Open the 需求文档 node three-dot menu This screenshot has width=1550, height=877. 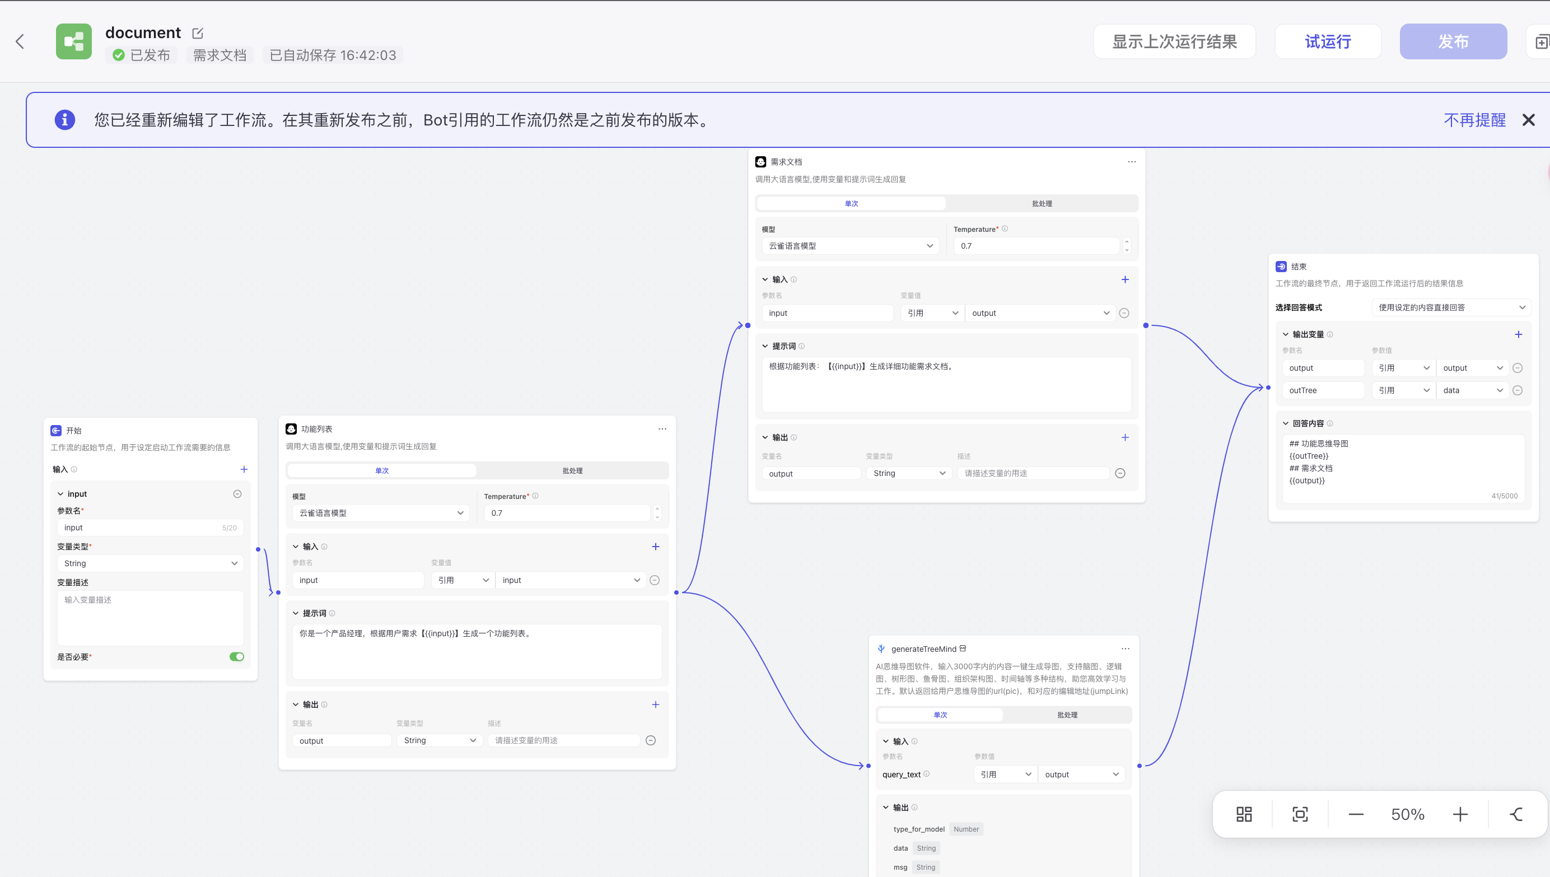(x=1132, y=161)
